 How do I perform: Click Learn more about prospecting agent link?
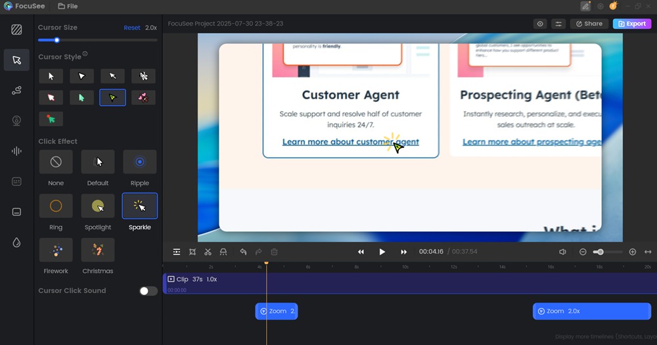pyautogui.click(x=532, y=142)
